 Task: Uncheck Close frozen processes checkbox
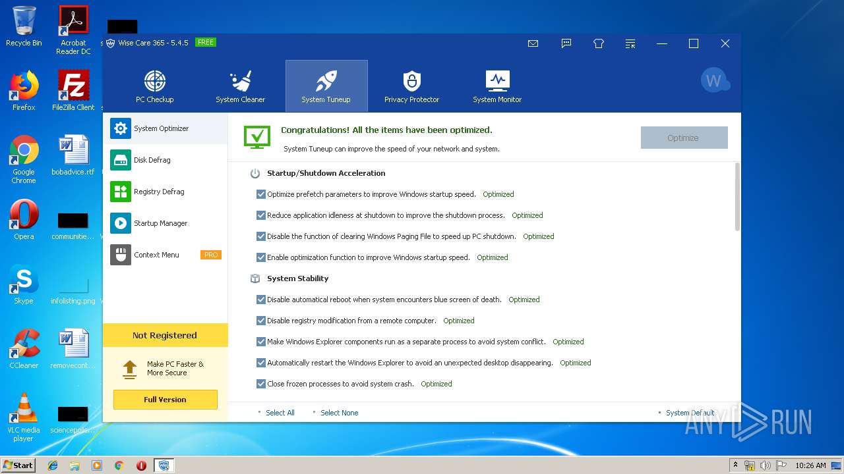(261, 384)
